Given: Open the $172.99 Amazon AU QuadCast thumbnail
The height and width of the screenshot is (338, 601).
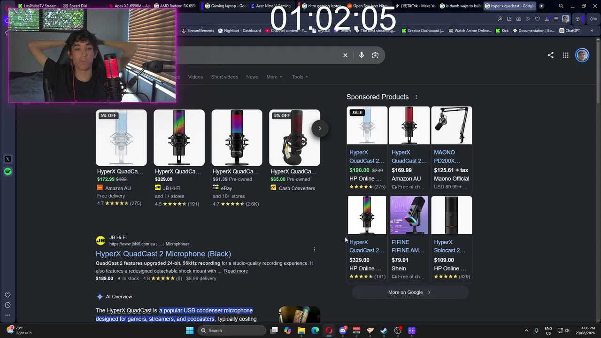Looking at the screenshot, I should click(121, 138).
